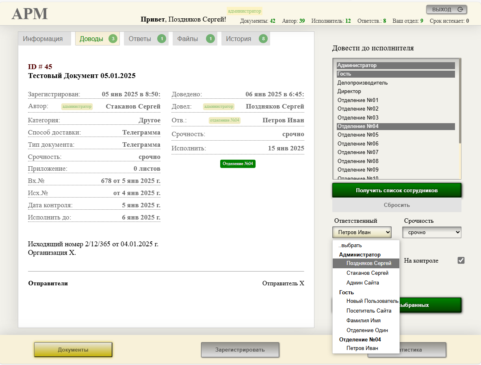
Task: Pick Петров Иван in open dropdown list
Action: tap(366, 348)
